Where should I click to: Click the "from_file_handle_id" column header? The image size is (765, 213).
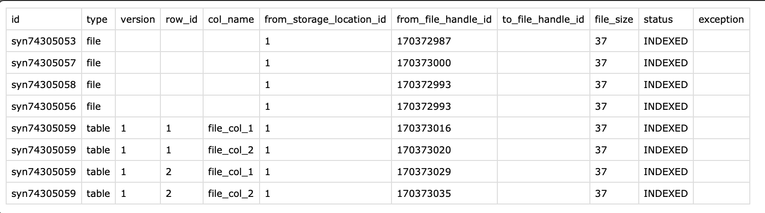444,19
